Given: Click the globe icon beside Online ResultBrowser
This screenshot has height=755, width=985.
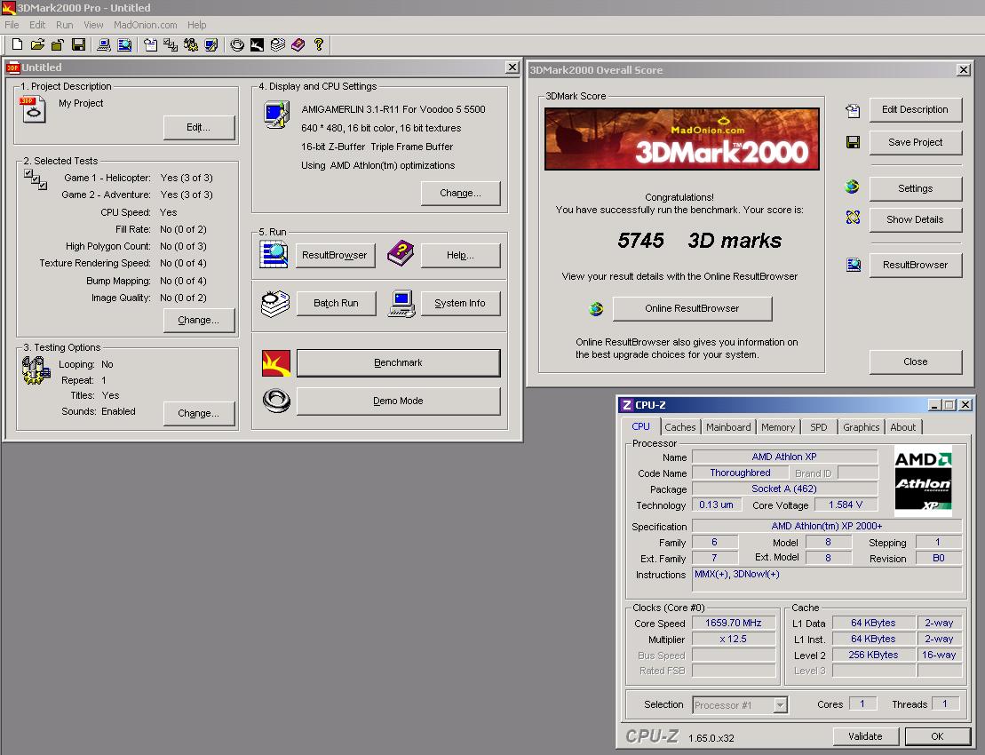Looking at the screenshot, I should point(596,308).
